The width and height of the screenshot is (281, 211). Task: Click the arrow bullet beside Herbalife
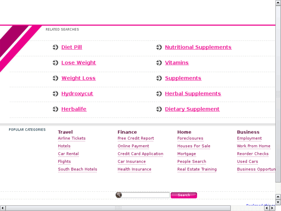pos(55,109)
